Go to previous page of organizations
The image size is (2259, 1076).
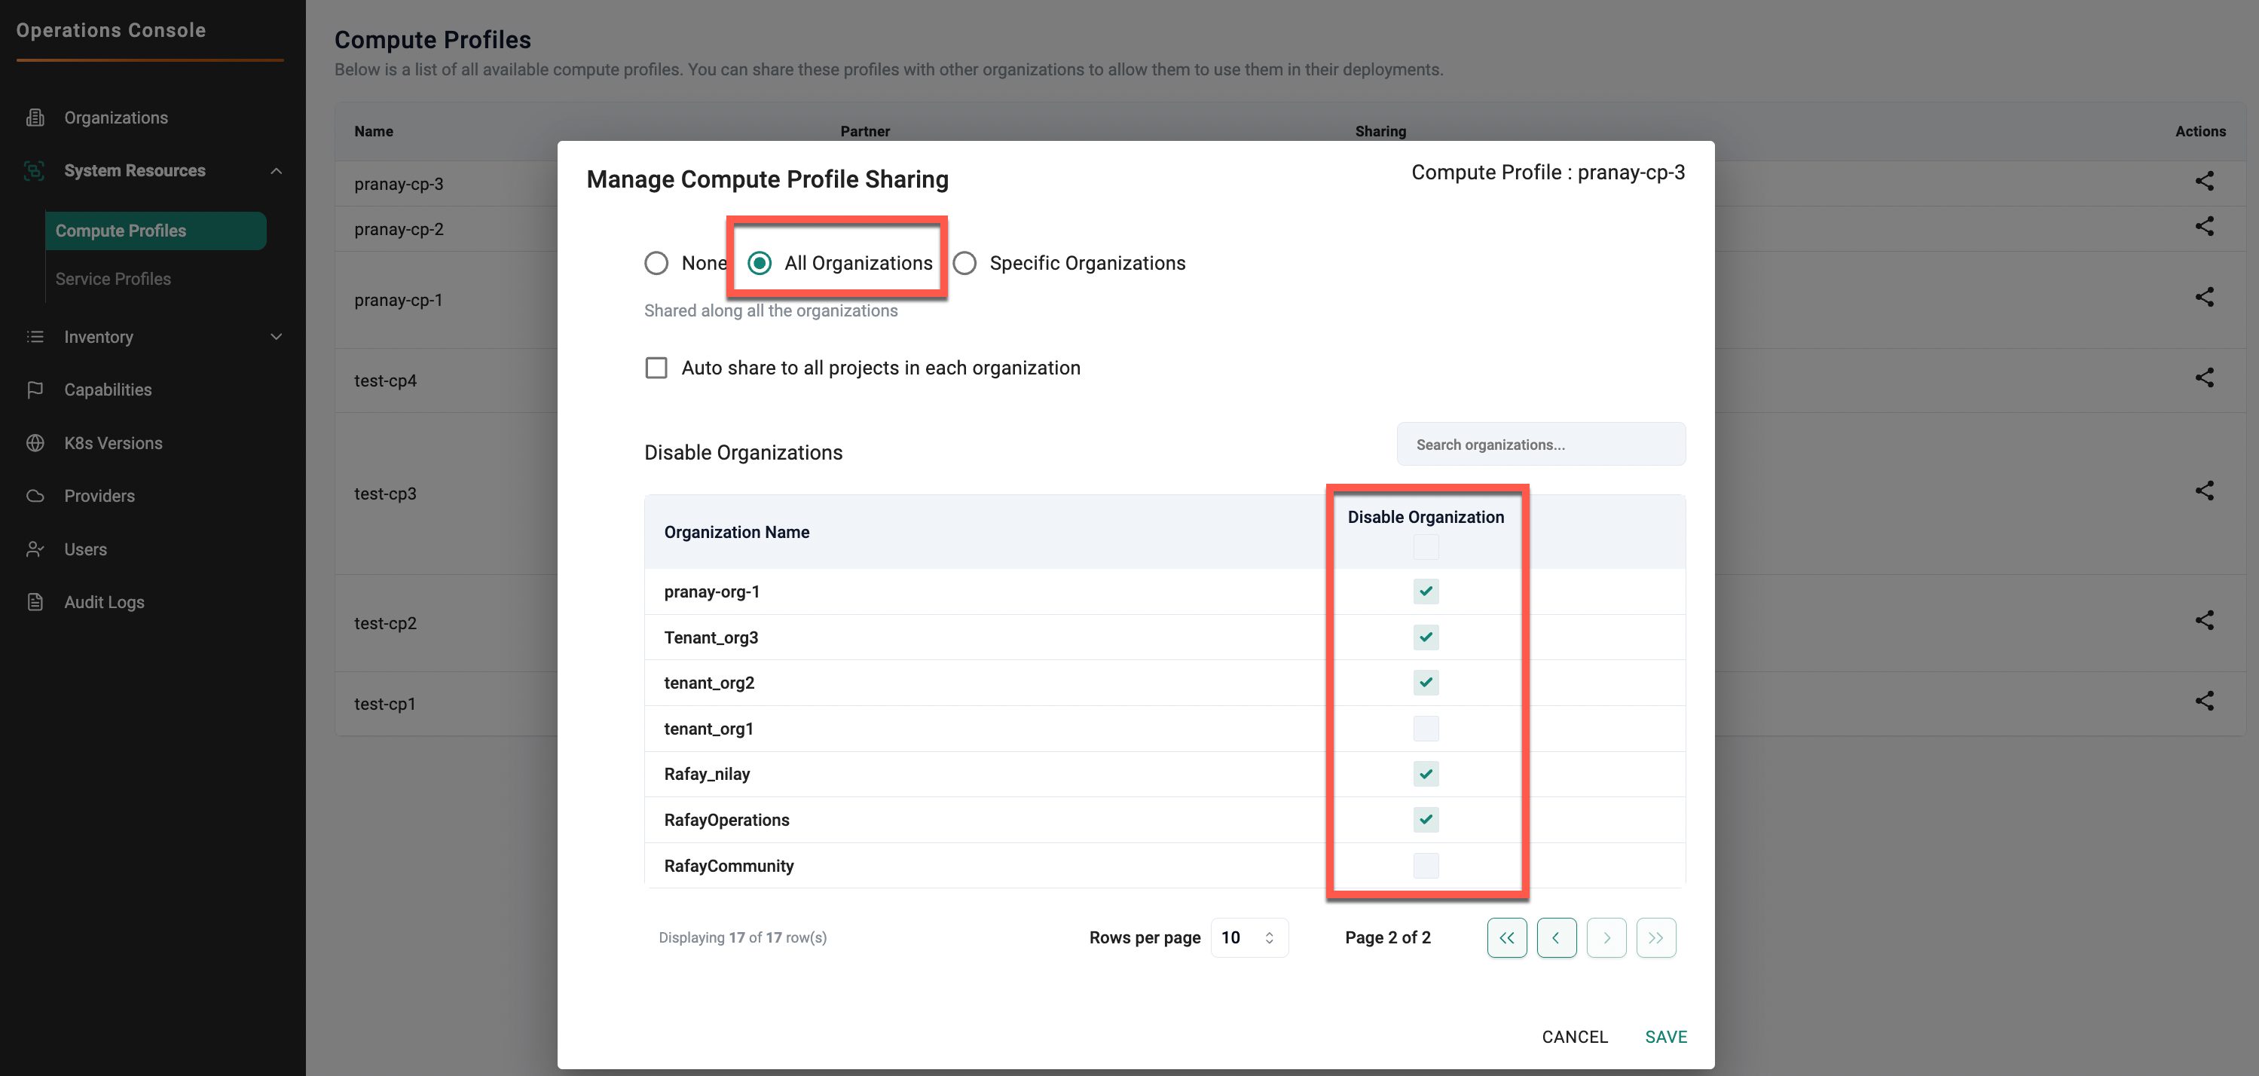point(1556,937)
